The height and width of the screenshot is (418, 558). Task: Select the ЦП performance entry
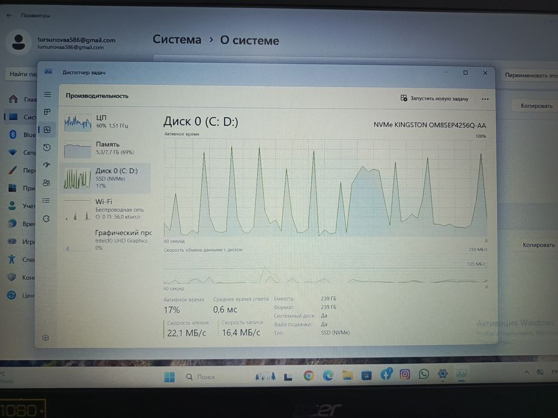click(x=105, y=122)
